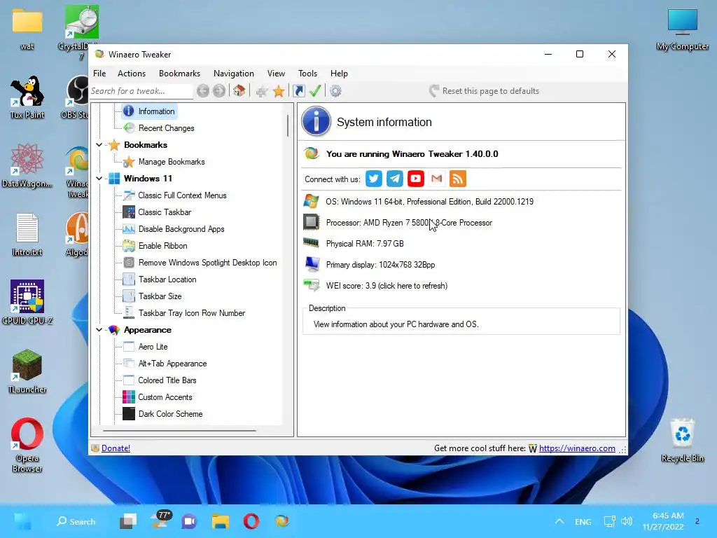
Task: Open the Tools menu
Action: (308, 73)
